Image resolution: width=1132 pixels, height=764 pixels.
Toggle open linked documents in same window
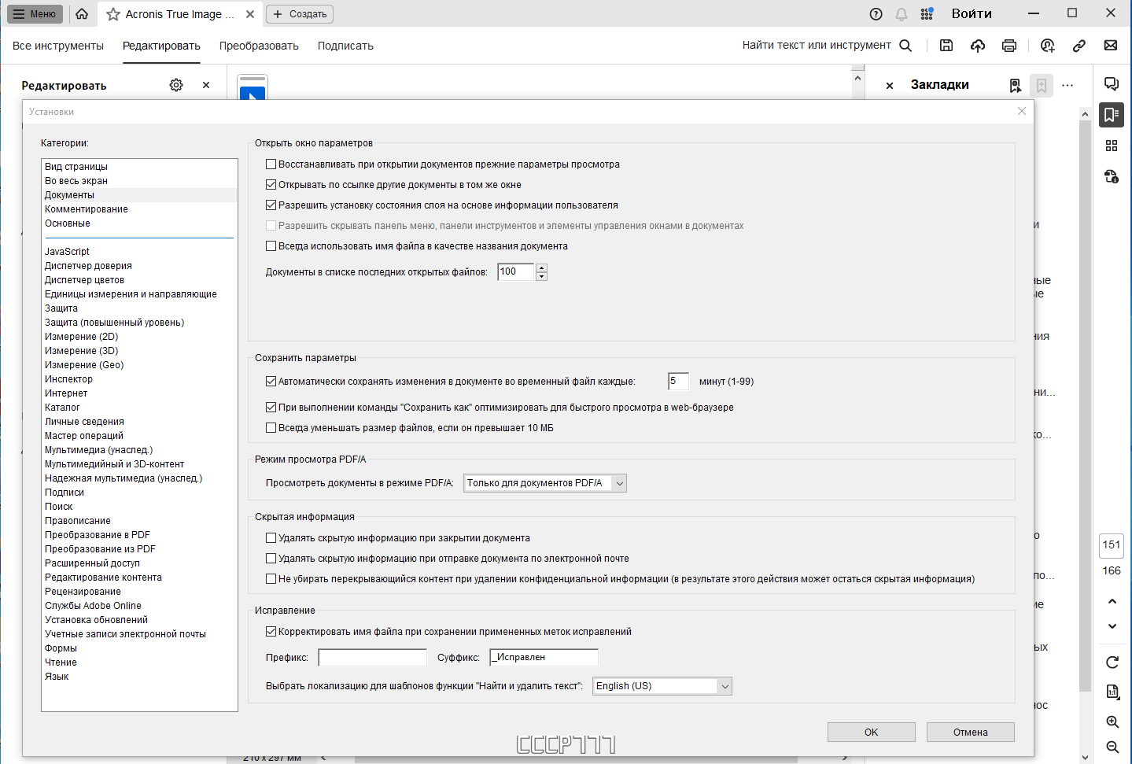[x=271, y=185]
